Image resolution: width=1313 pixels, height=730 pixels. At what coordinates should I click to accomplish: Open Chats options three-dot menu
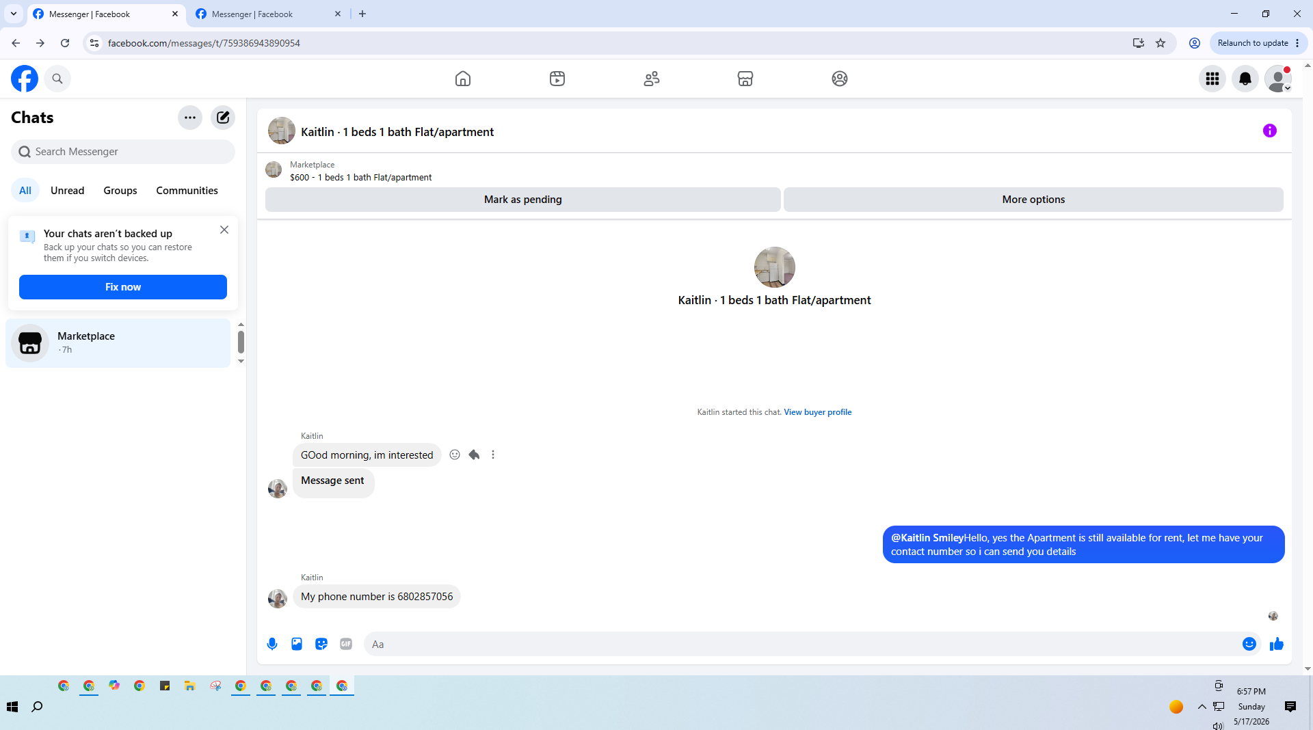coord(190,118)
